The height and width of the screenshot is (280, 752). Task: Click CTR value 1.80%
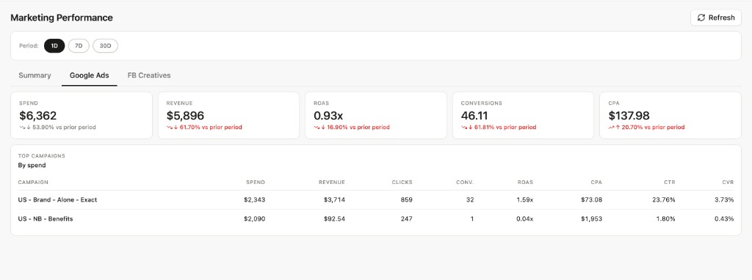[665, 218]
